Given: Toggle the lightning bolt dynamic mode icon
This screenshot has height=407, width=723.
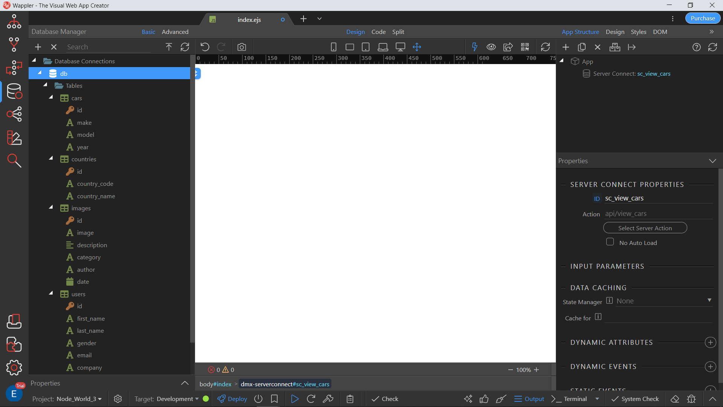Looking at the screenshot, I should [x=474, y=47].
